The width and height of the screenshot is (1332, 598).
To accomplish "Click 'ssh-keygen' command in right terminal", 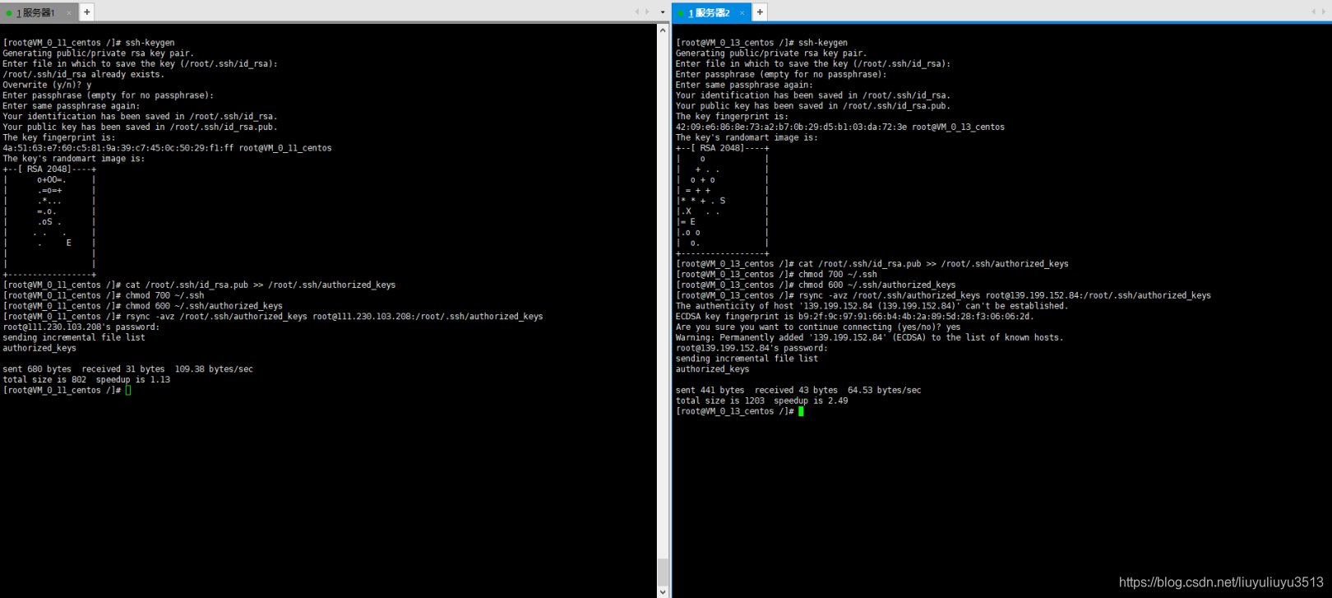I will pyautogui.click(x=823, y=43).
